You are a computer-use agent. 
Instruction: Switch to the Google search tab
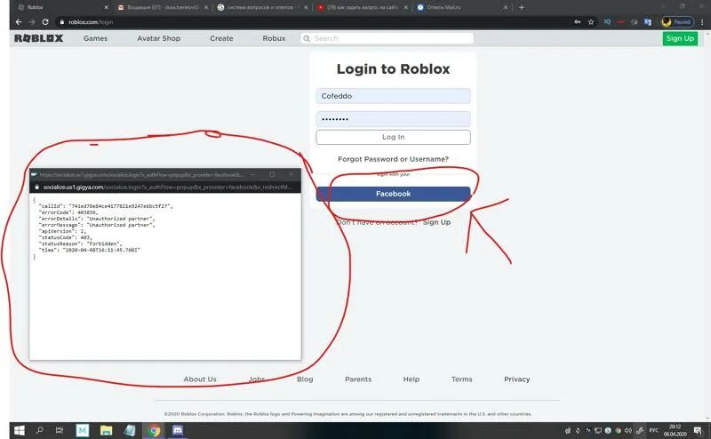pos(262,7)
